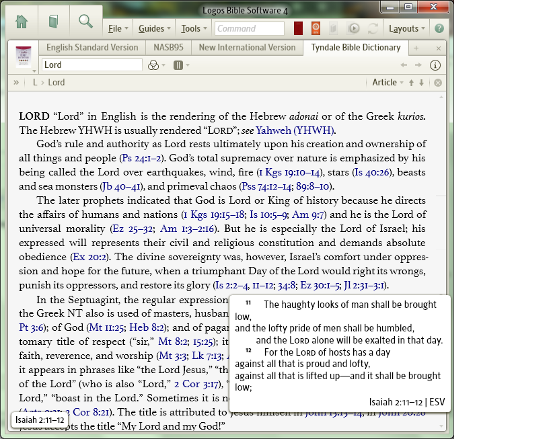This screenshot has height=439, width=551.
Task: Follow the 1 Kgs 19:10–14 link
Action: click(289, 172)
